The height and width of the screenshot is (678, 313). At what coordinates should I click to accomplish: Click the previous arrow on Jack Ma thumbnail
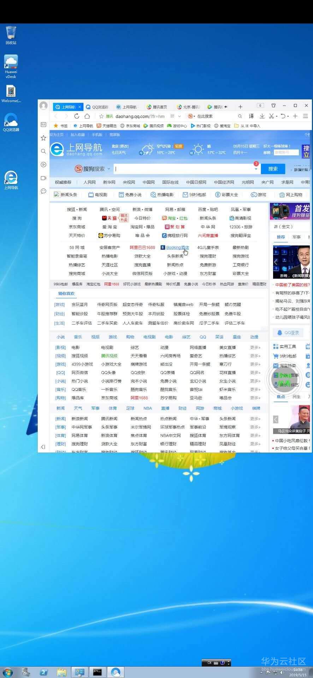pyautogui.click(x=276, y=419)
